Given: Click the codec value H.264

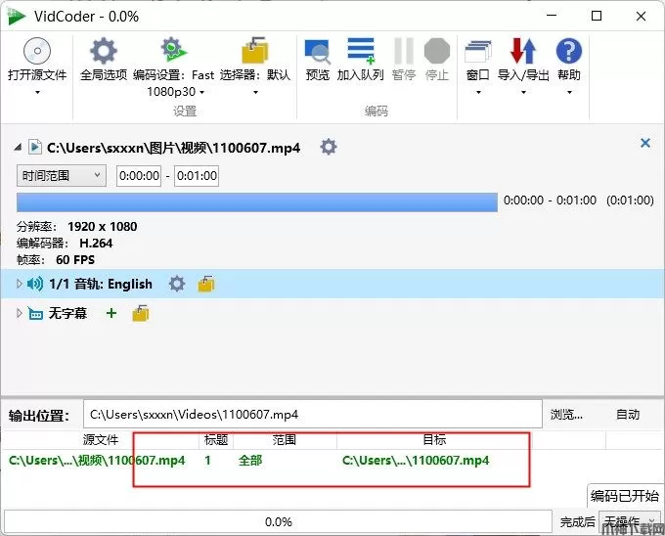Looking at the screenshot, I should (x=96, y=243).
